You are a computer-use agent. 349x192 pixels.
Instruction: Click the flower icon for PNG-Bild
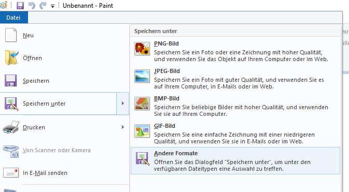(x=142, y=49)
